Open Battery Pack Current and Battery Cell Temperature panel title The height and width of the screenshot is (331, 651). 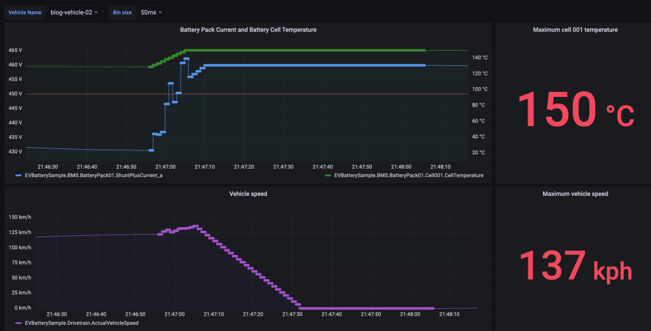point(249,30)
